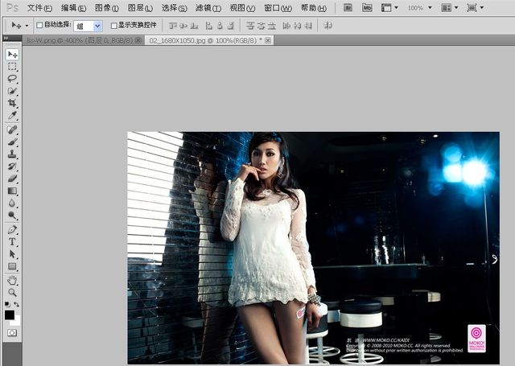Select the Lasso tool
Image resolution: width=515 pixels, height=366 pixels.
click(13, 79)
